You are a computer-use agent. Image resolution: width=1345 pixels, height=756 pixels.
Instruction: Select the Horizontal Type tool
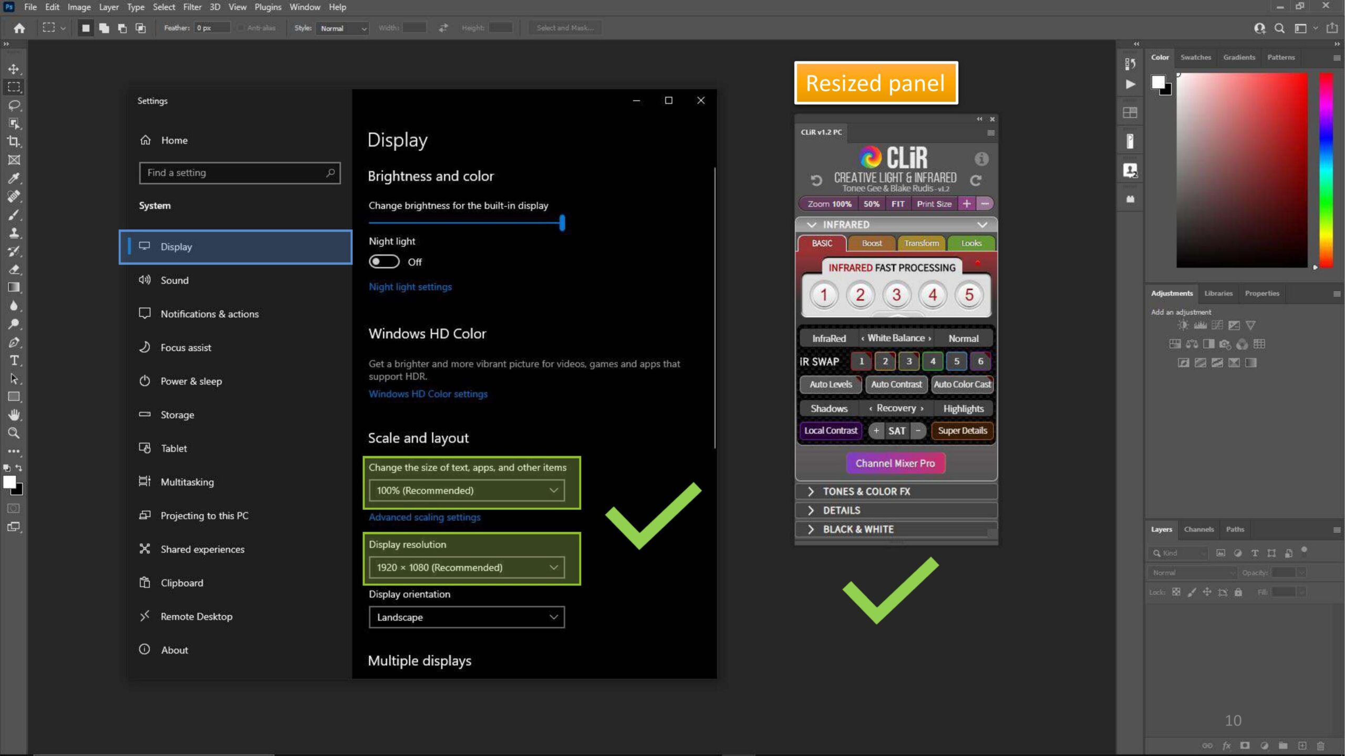(x=14, y=360)
